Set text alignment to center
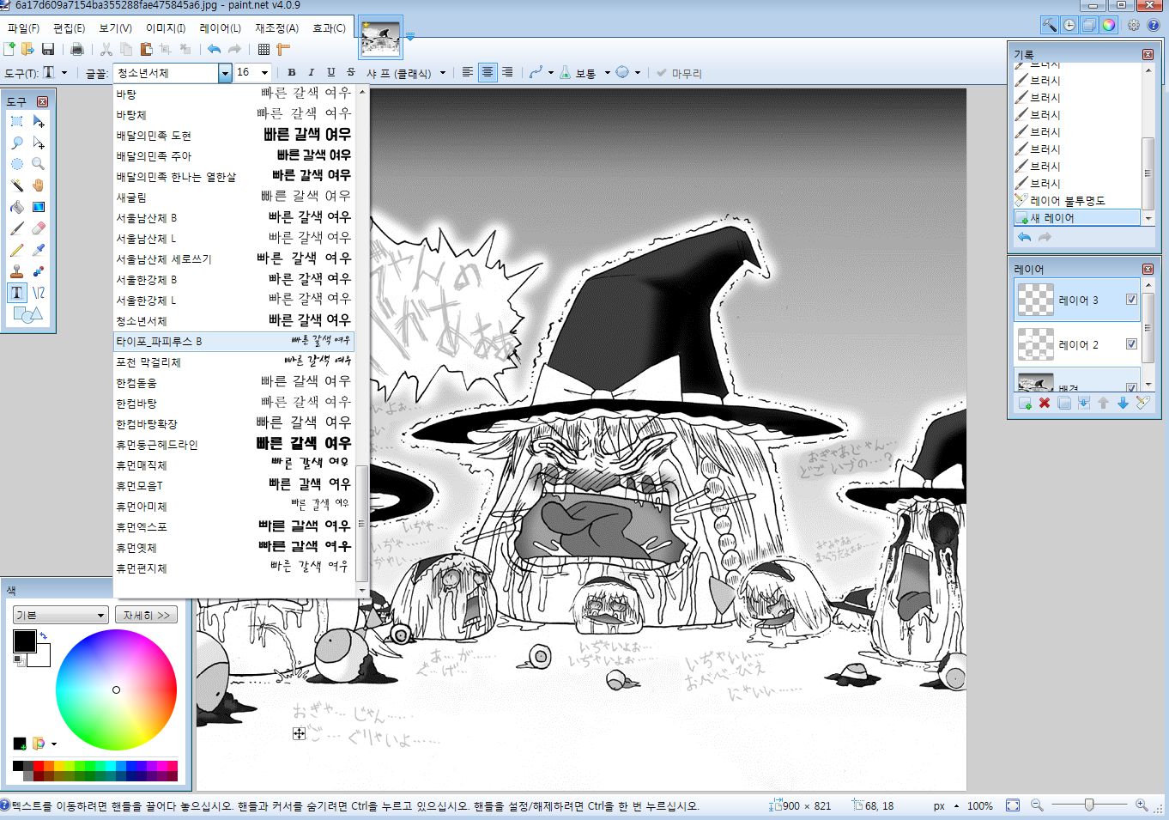This screenshot has width=1169, height=820. pyautogui.click(x=488, y=73)
